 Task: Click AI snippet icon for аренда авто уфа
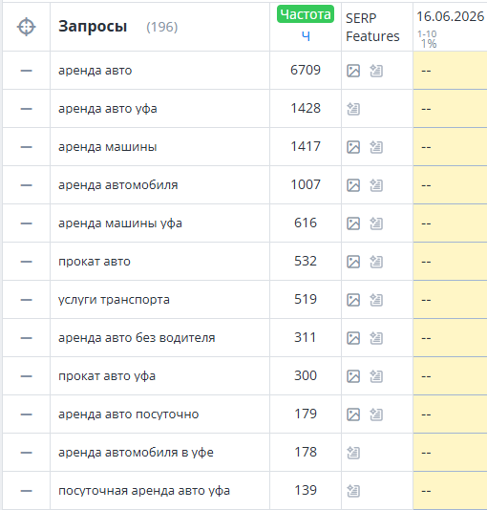click(x=353, y=109)
